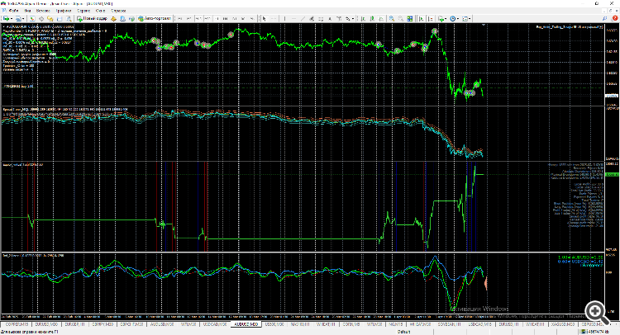This screenshot has width=620, height=335.
Task: Switch to D1 timeframe
Action: 235,18
